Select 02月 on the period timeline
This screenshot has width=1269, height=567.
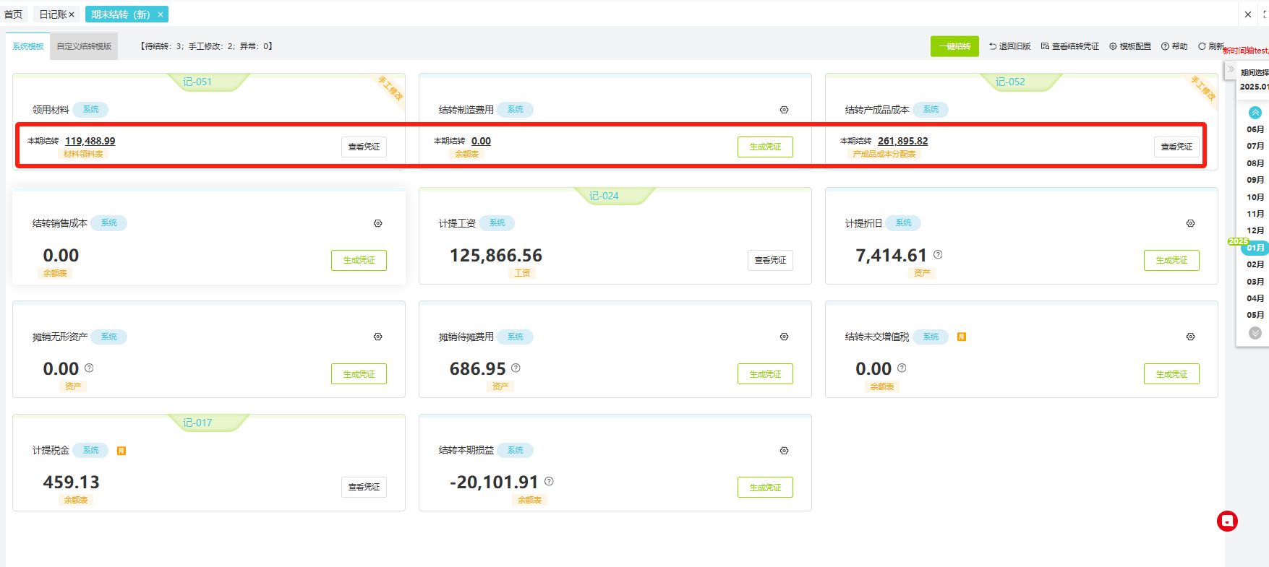pos(1255,264)
